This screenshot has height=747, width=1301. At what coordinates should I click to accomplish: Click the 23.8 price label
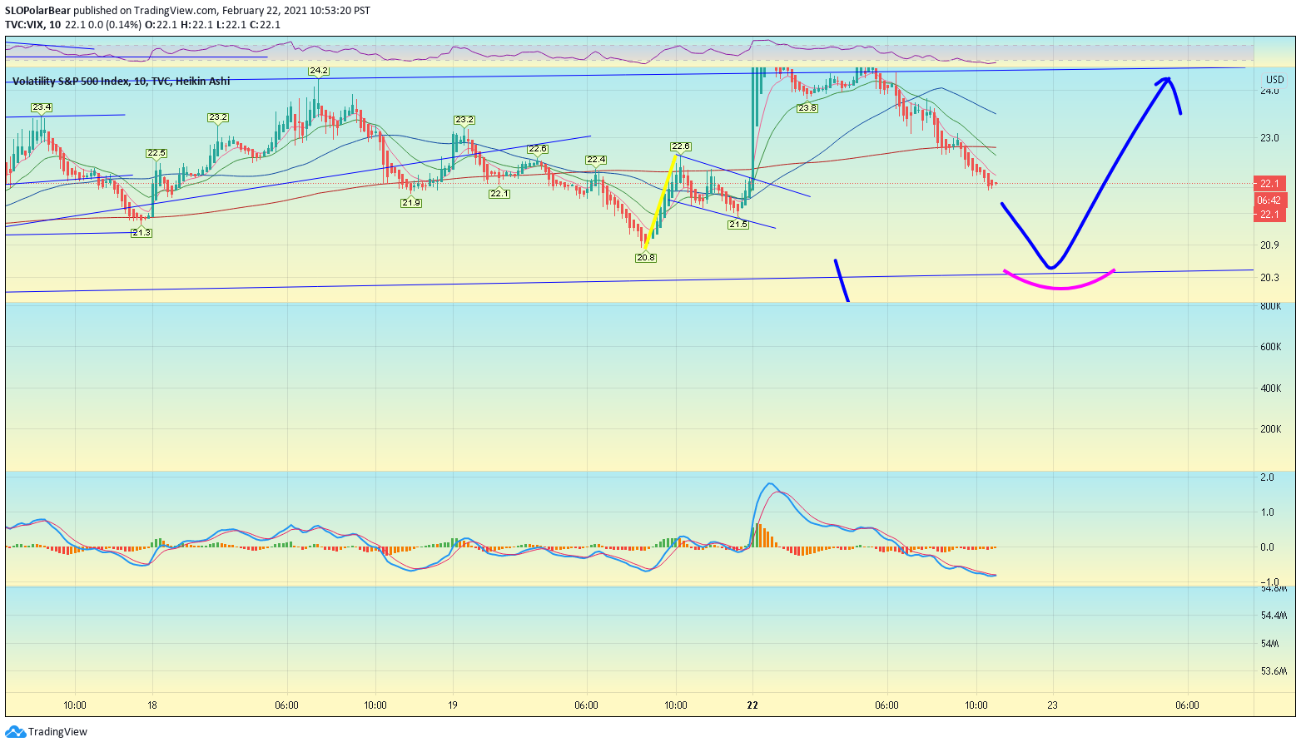tap(807, 108)
